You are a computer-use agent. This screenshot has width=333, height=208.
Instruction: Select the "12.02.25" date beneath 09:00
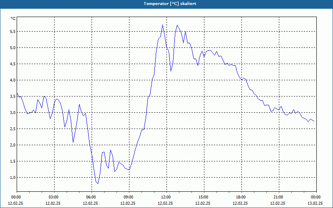point(128,203)
